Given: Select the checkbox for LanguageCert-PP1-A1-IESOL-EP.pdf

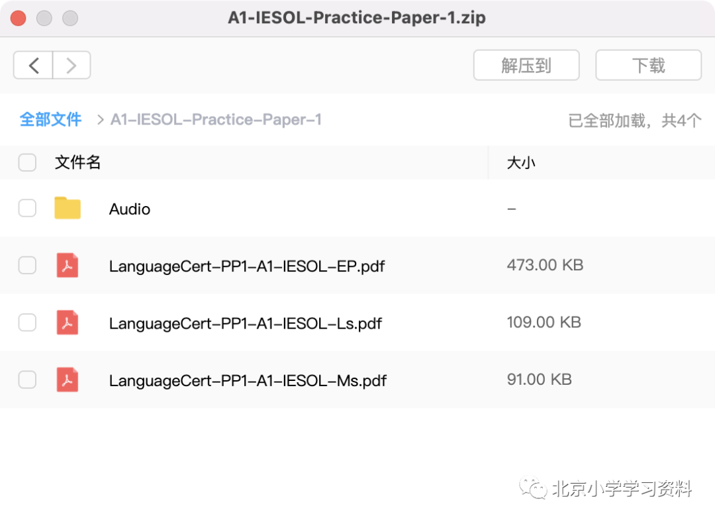Looking at the screenshot, I should click(27, 265).
